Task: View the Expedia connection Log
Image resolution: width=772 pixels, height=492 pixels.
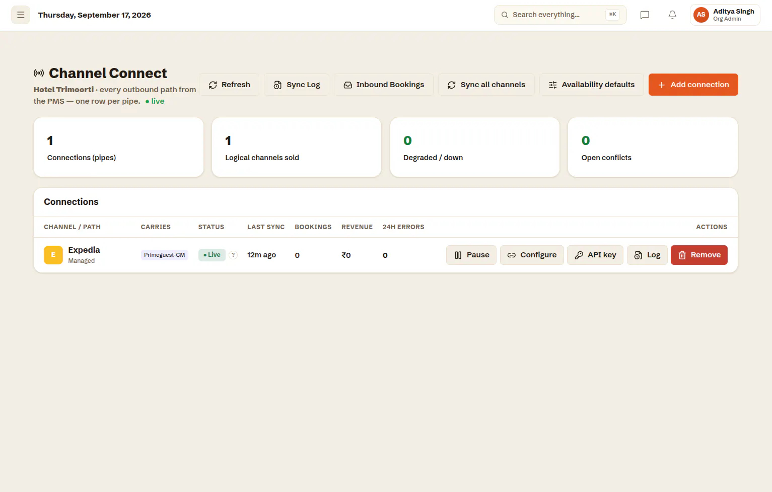Action: [647, 255]
